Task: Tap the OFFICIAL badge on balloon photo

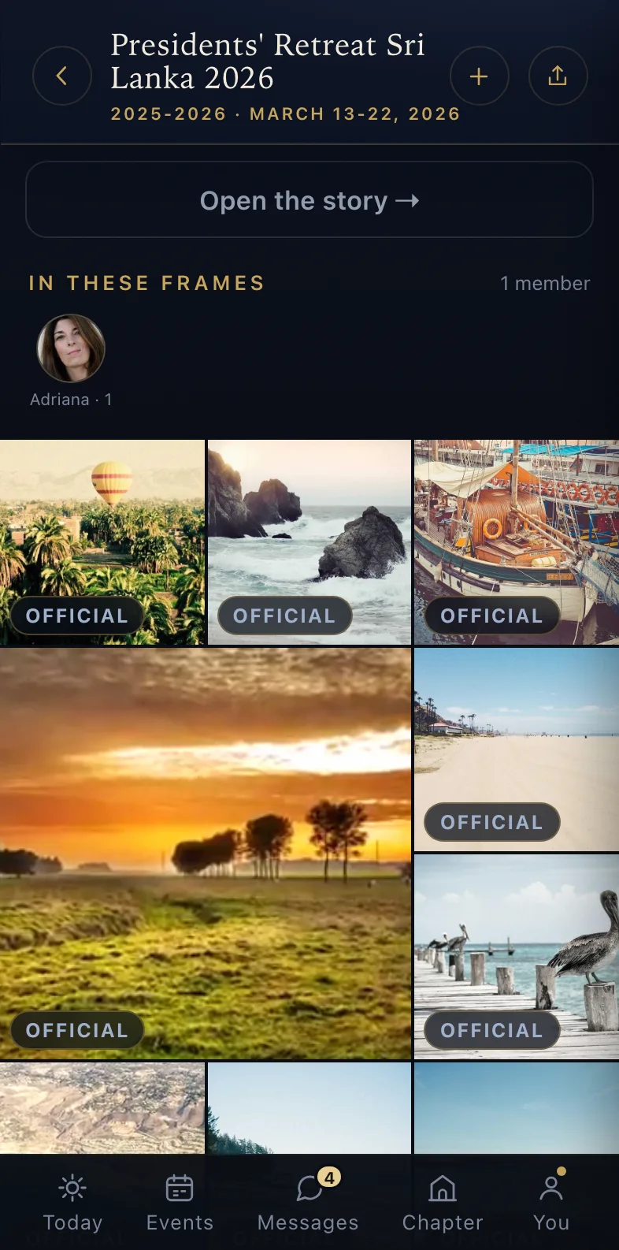Action: pyautogui.click(x=77, y=616)
